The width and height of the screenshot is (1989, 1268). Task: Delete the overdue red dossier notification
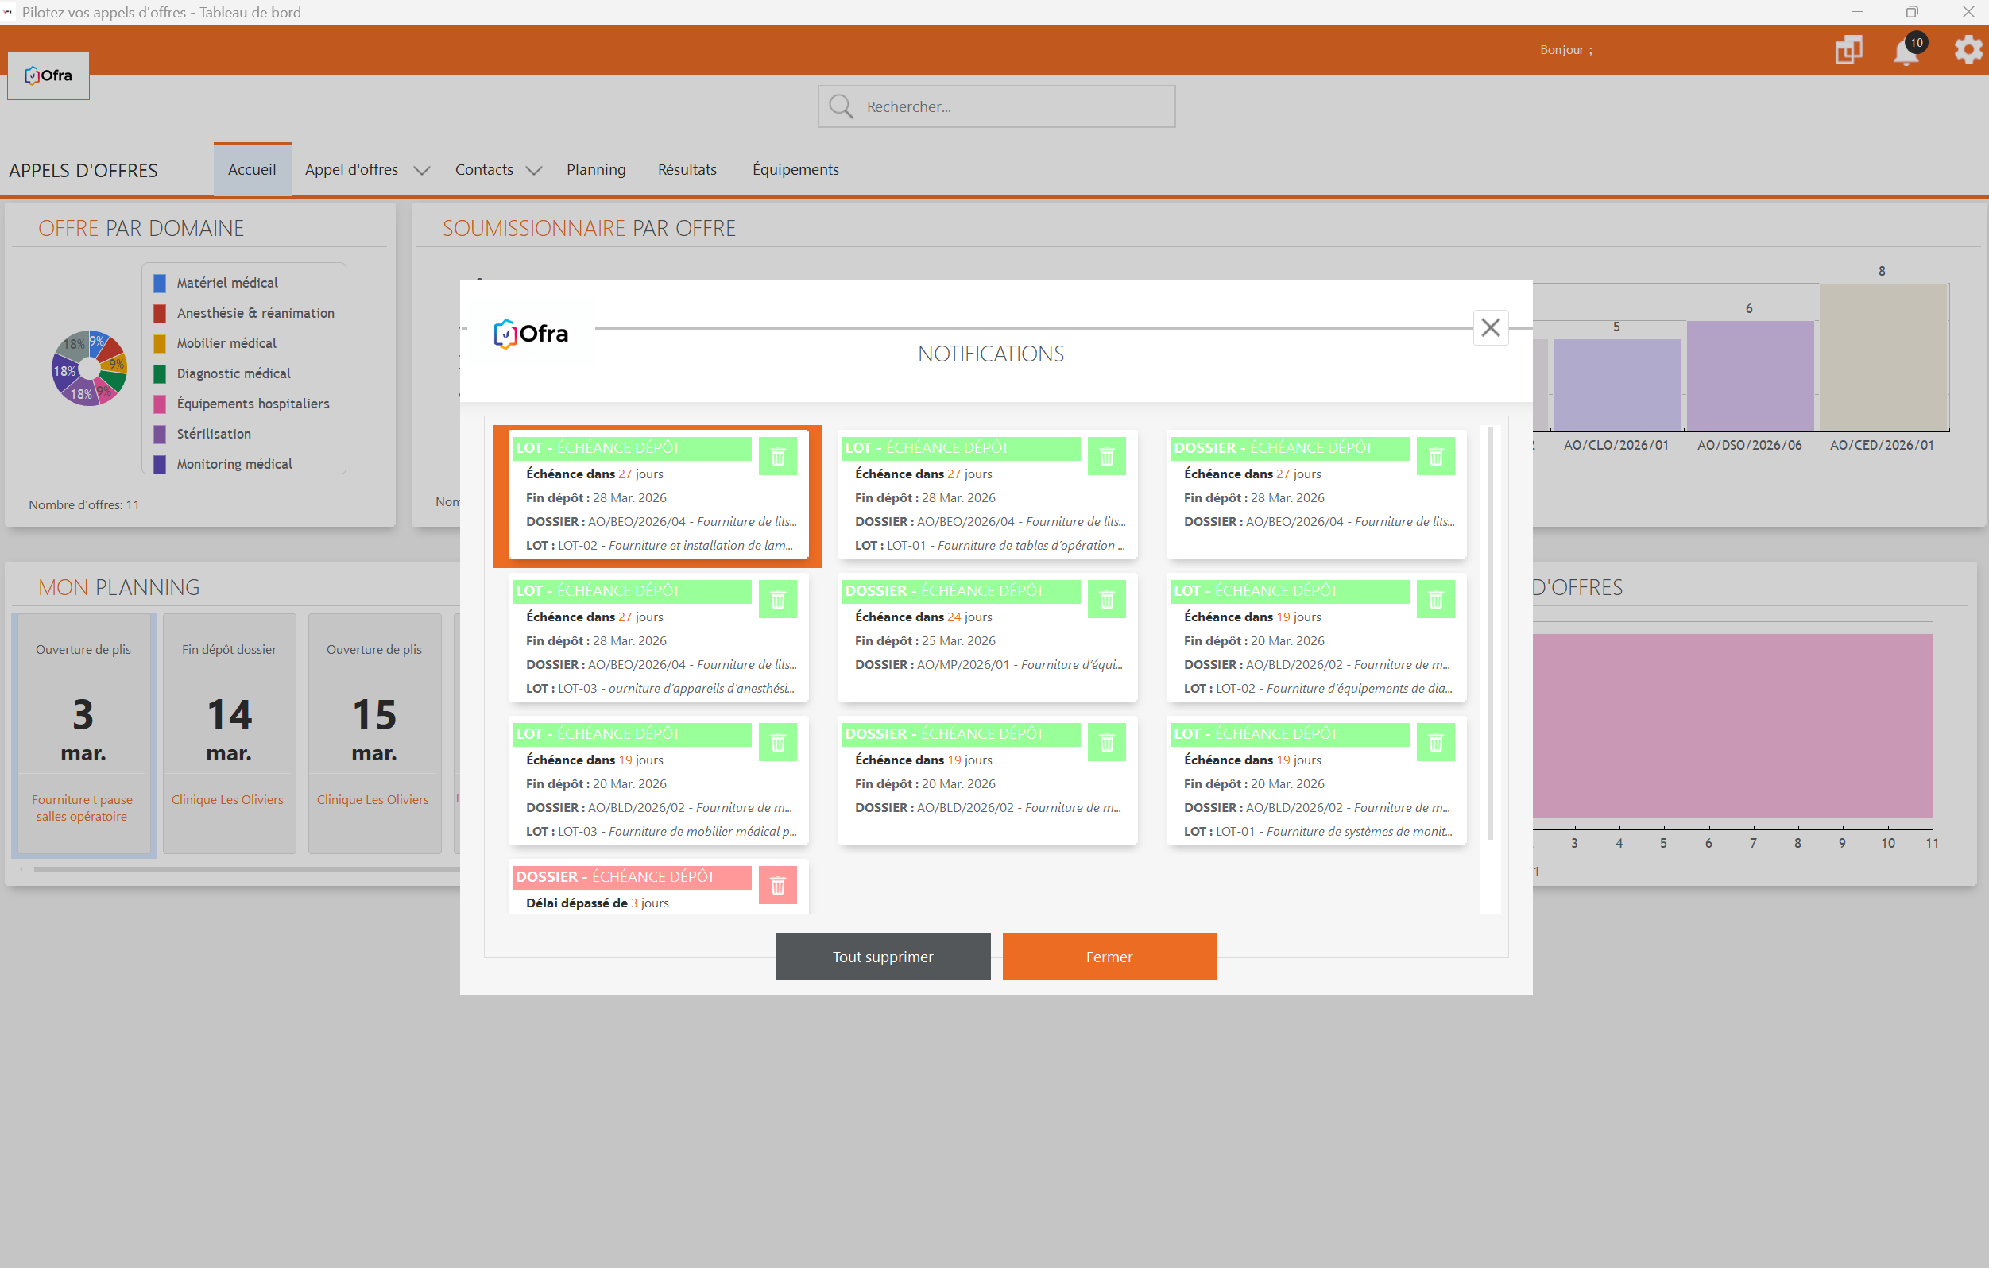[777, 885]
